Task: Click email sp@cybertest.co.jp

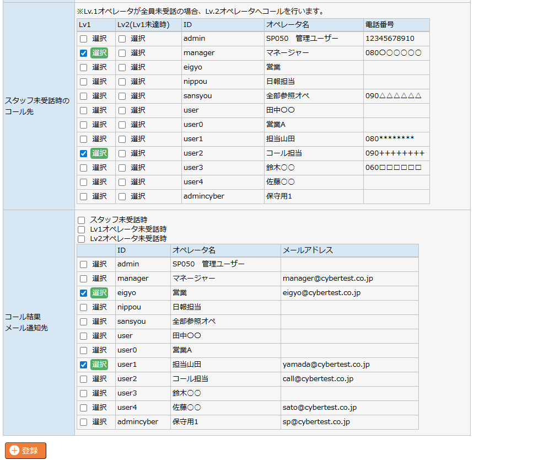Action: (316, 422)
